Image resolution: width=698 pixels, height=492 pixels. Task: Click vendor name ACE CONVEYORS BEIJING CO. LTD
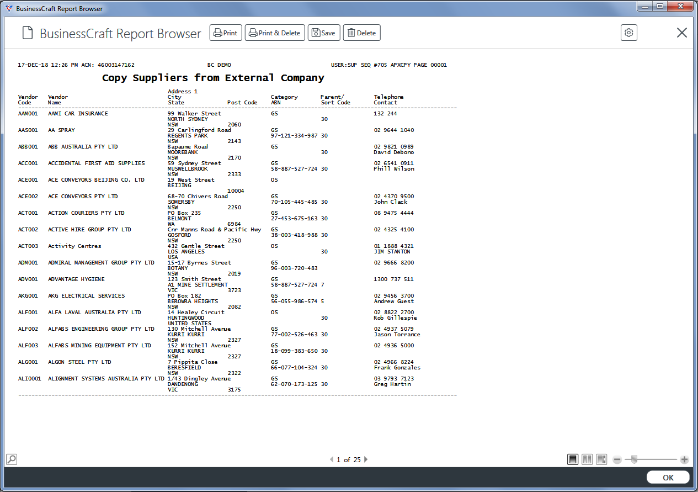tap(97, 180)
